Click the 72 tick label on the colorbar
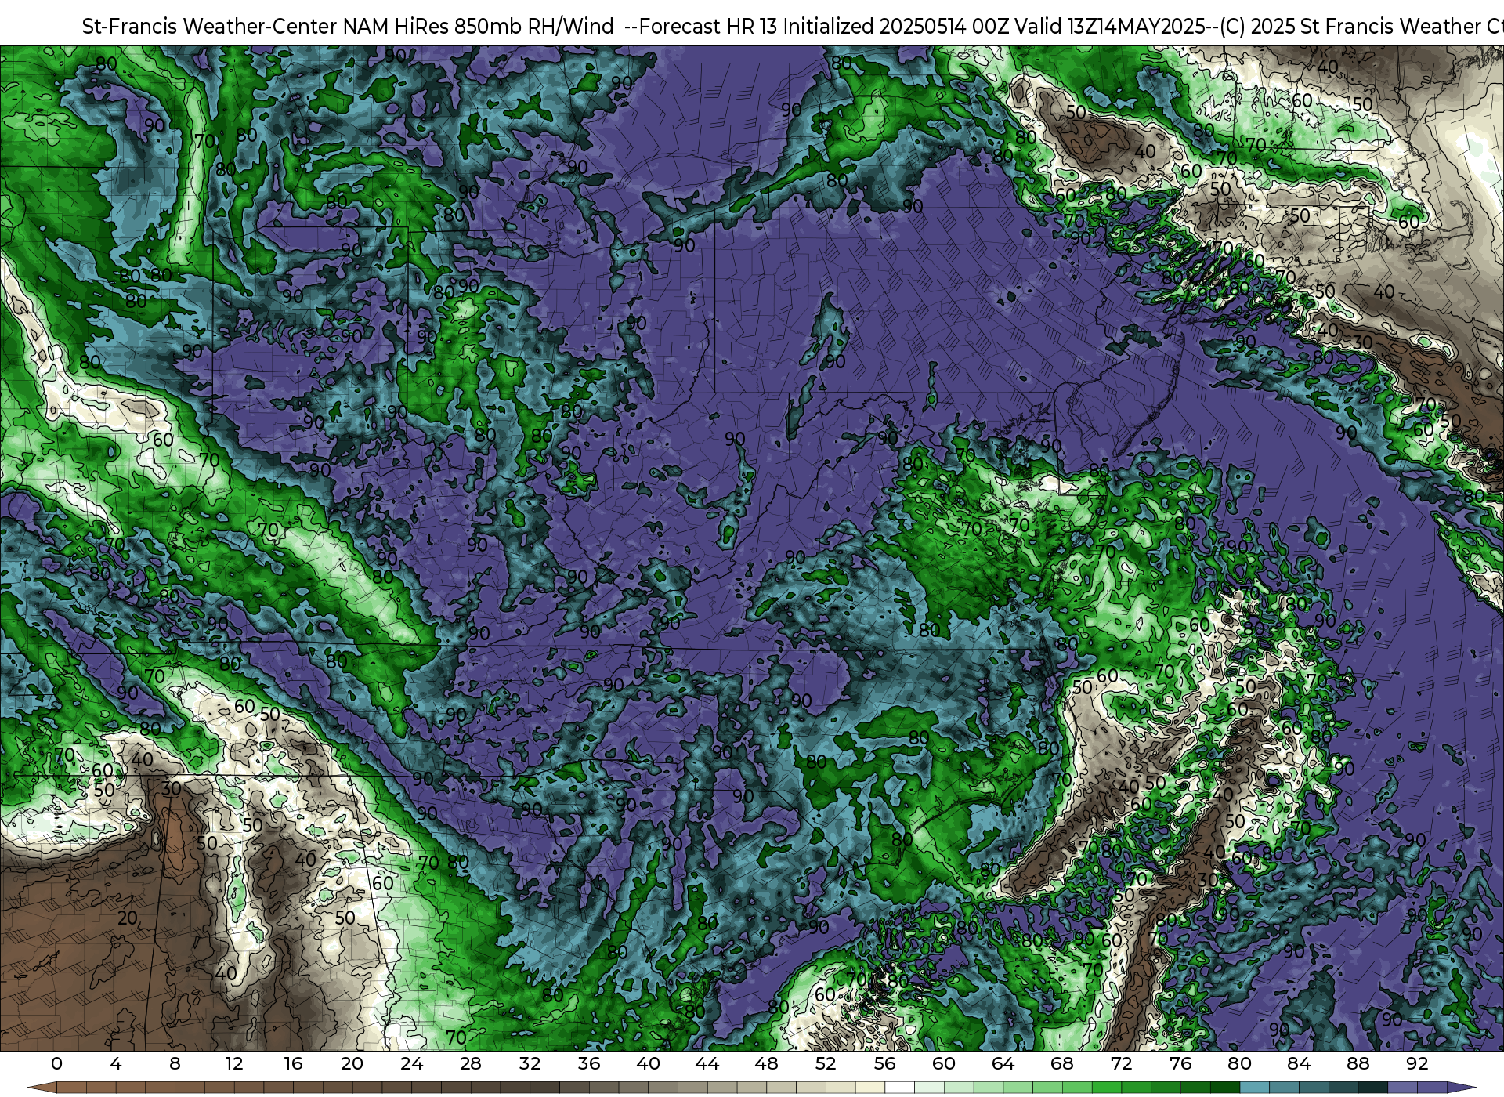Viewport: 1504px width, 1097px height. click(1121, 1063)
